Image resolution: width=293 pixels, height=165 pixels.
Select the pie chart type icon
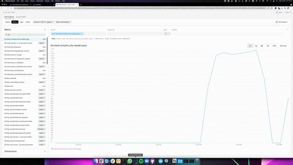[267, 46]
